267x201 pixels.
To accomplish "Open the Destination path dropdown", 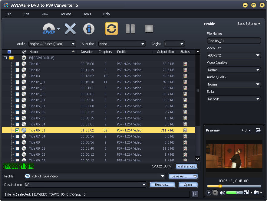I will pyautogui.click(x=85, y=185).
